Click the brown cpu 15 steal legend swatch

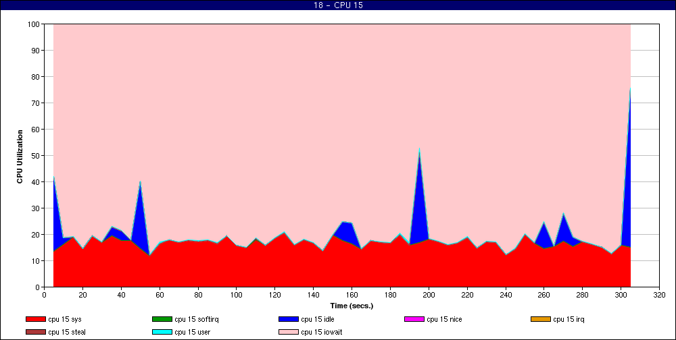(x=36, y=332)
